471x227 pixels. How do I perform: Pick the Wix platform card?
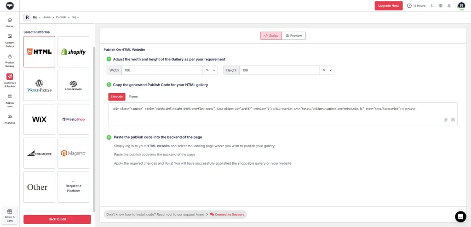tap(40, 119)
